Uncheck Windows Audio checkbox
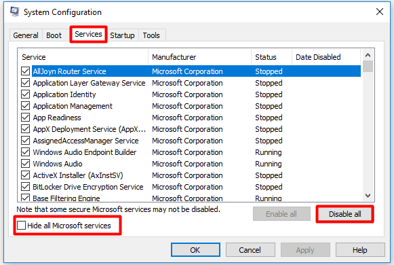394x265 pixels. [25, 164]
